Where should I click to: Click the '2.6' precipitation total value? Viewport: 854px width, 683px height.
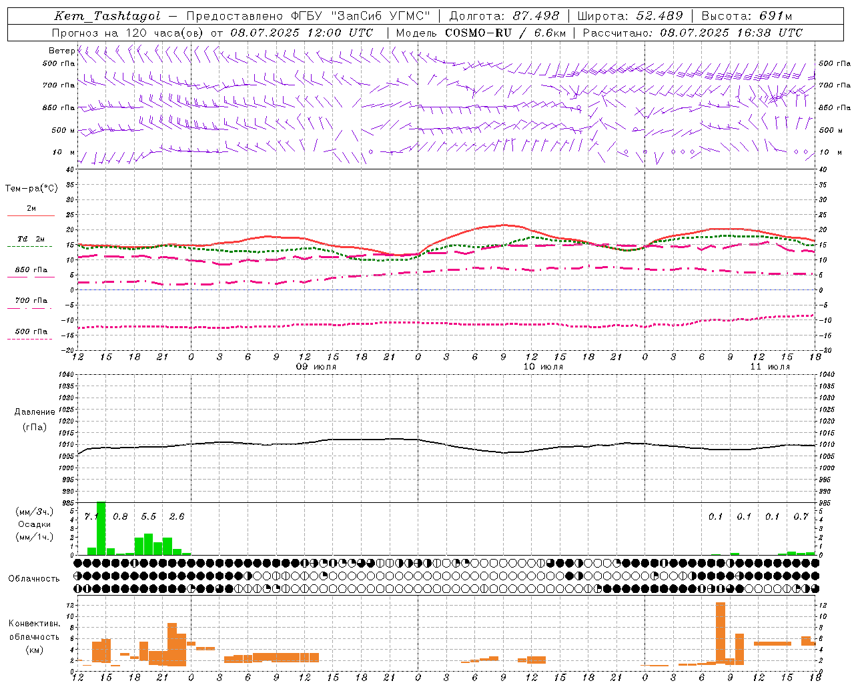(177, 517)
